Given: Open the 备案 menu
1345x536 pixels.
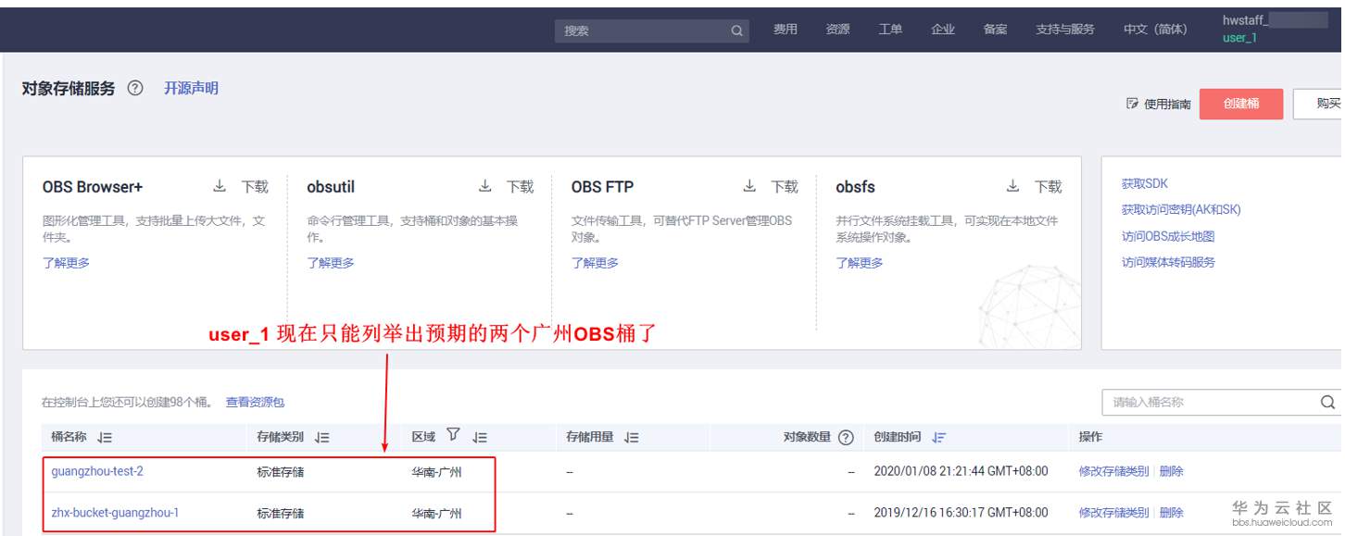Looking at the screenshot, I should point(996,30).
